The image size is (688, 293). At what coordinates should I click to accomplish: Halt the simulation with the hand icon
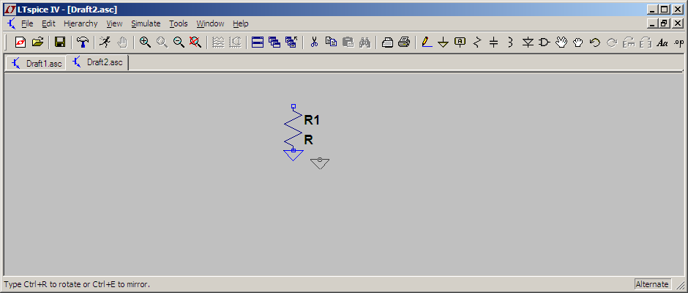click(x=122, y=42)
